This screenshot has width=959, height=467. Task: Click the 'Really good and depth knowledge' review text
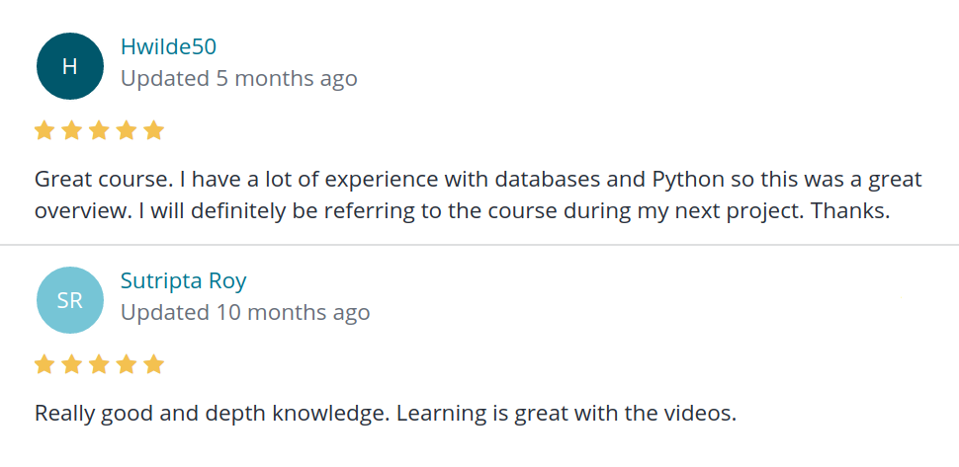(386, 413)
